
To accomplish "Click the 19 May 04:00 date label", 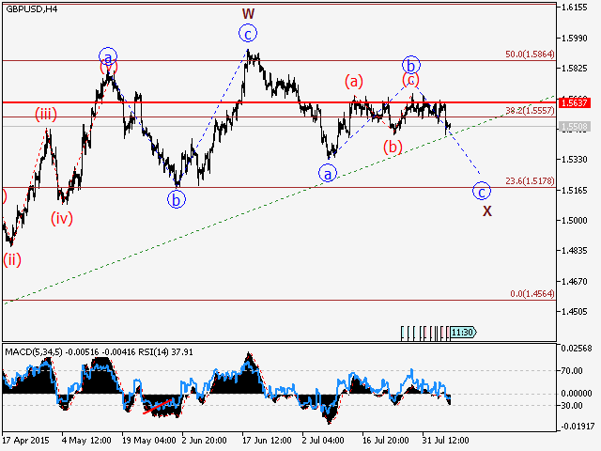I will pos(149,441).
